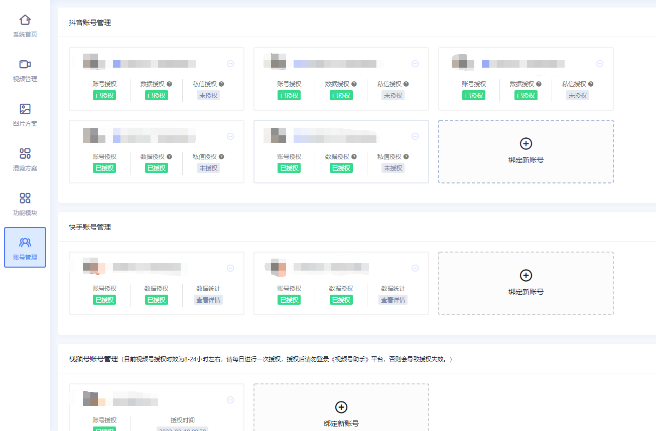Show 私信授权 help on second top-row Douyin card

(406, 84)
